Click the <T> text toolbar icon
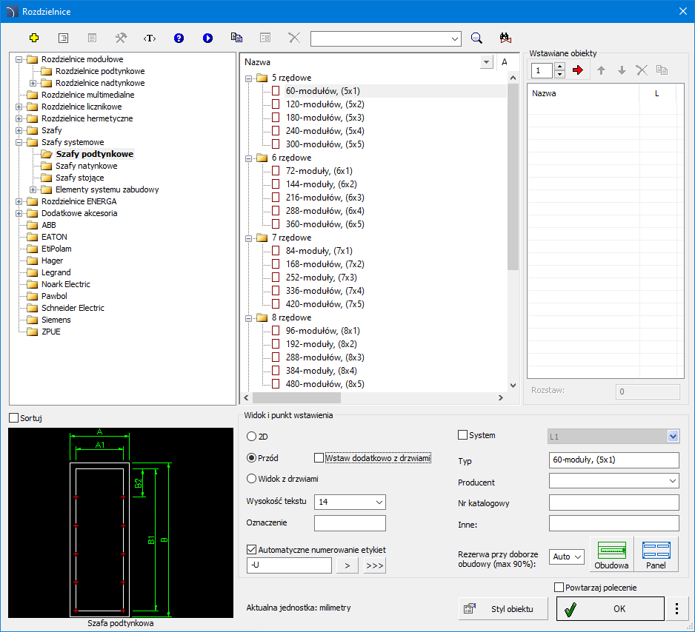This screenshot has width=695, height=632. pyautogui.click(x=150, y=38)
